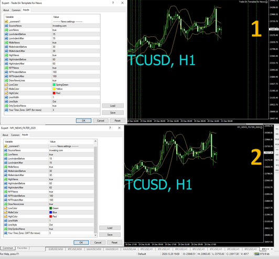Click the HighNews variable icon in Trade EA Template dialog
Viewport: 279px width, 259px height.
tap(6, 55)
